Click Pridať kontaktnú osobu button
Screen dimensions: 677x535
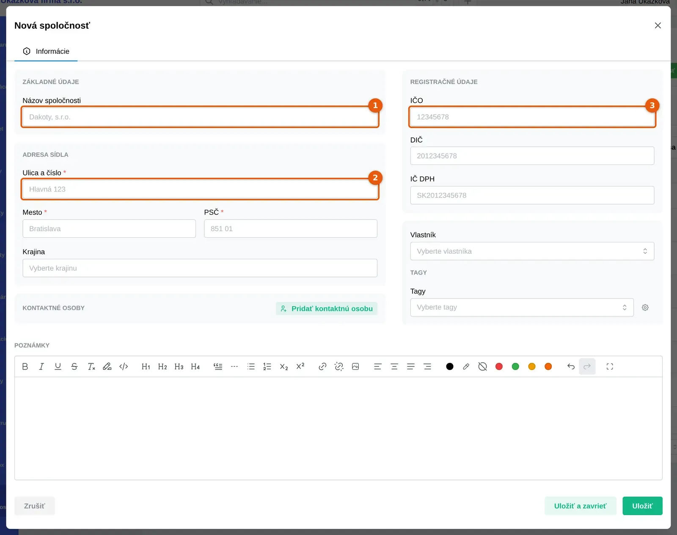(x=327, y=309)
